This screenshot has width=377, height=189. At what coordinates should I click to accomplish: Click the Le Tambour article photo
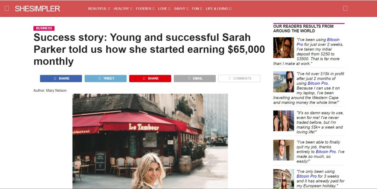(150, 141)
